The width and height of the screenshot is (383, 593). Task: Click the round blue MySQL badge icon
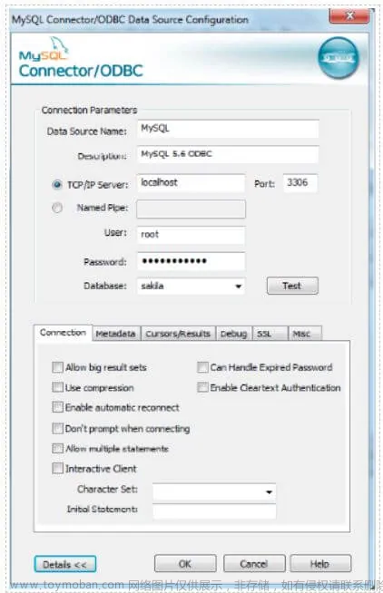click(x=338, y=58)
